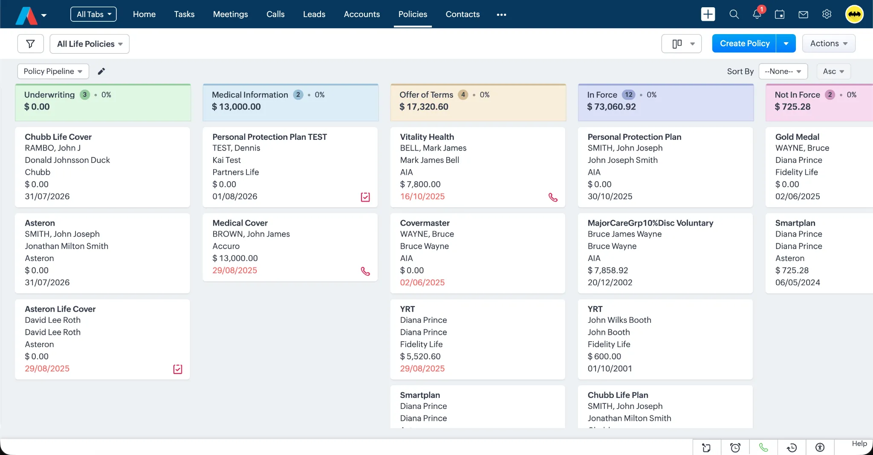873x455 pixels.
Task: Click task icon on Personal Protection Plan TEST card
Action: pyautogui.click(x=365, y=197)
